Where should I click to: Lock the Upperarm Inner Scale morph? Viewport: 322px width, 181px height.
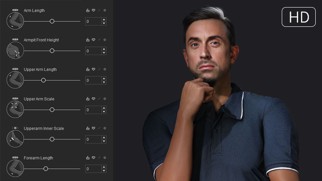pos(88,129)
